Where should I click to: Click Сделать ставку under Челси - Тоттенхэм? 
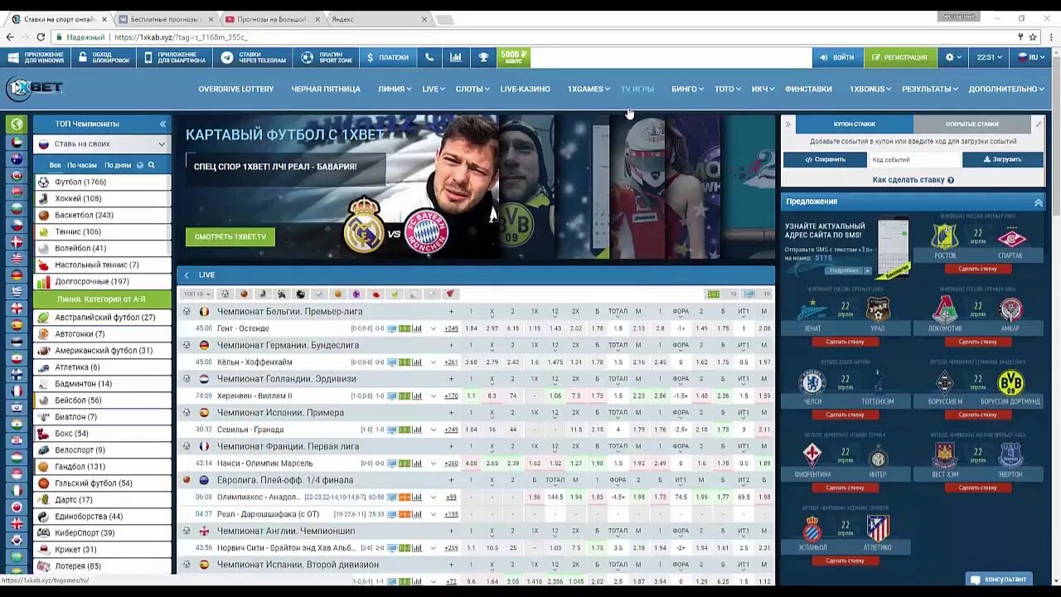click(x=845, y=415)
